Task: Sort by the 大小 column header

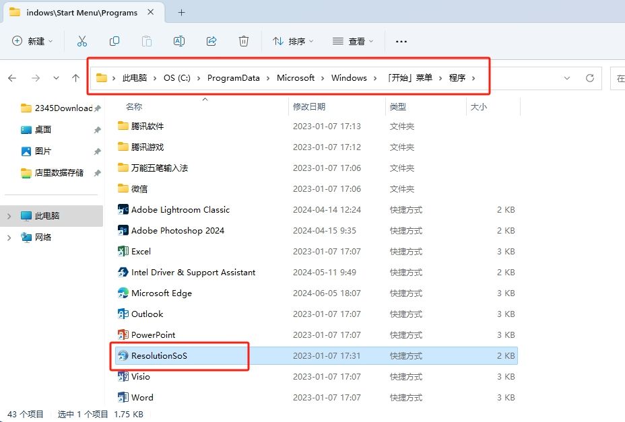Action: tap(478, 107)
